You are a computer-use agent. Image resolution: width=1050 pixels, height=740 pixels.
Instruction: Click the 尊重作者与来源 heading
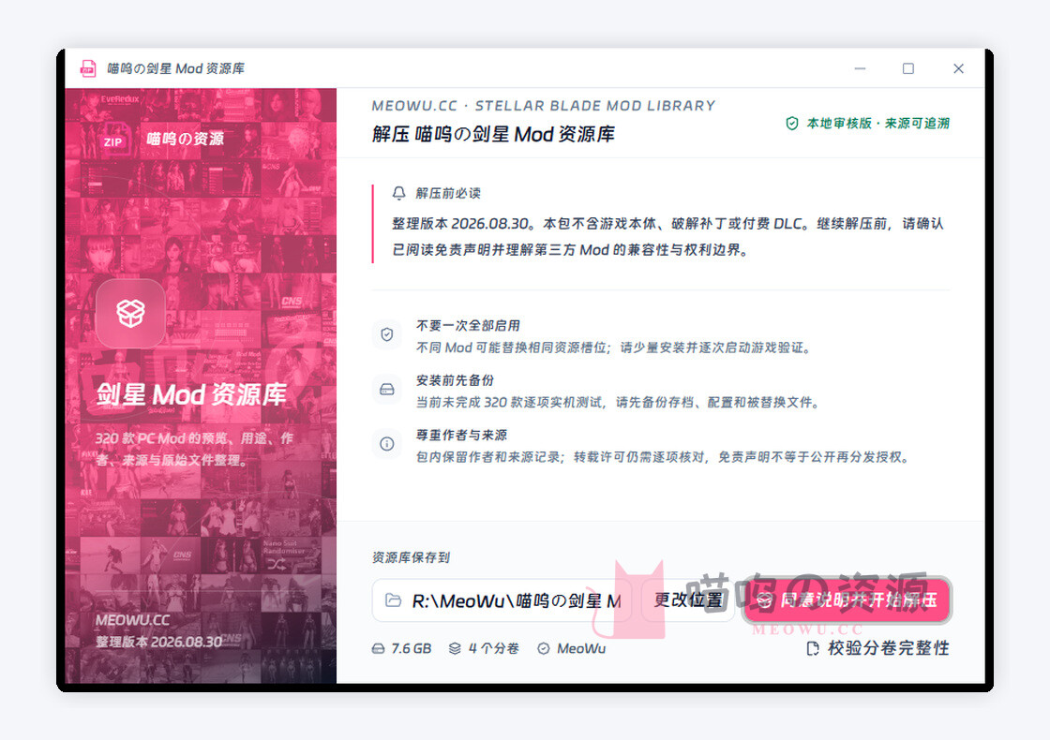(461, 435)
